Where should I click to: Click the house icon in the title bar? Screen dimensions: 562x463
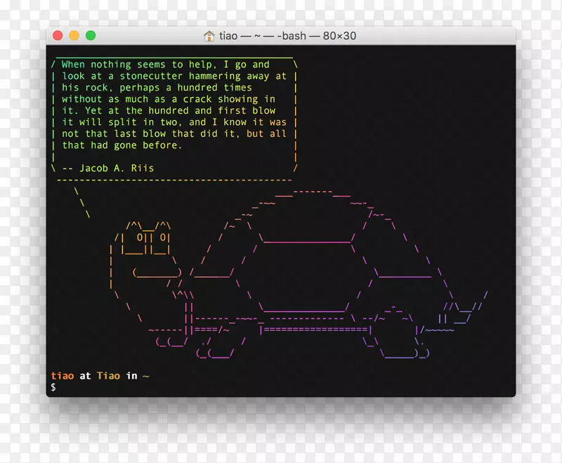tap(209, 36)
